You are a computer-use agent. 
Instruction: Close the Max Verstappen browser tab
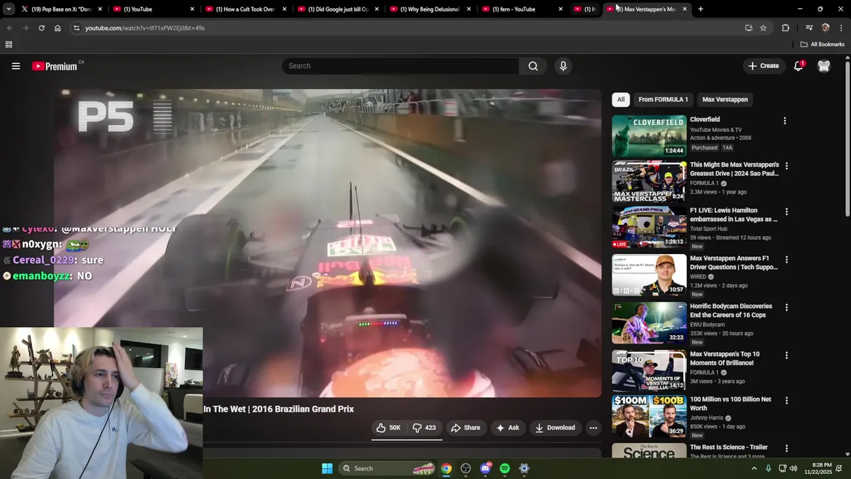685,9
